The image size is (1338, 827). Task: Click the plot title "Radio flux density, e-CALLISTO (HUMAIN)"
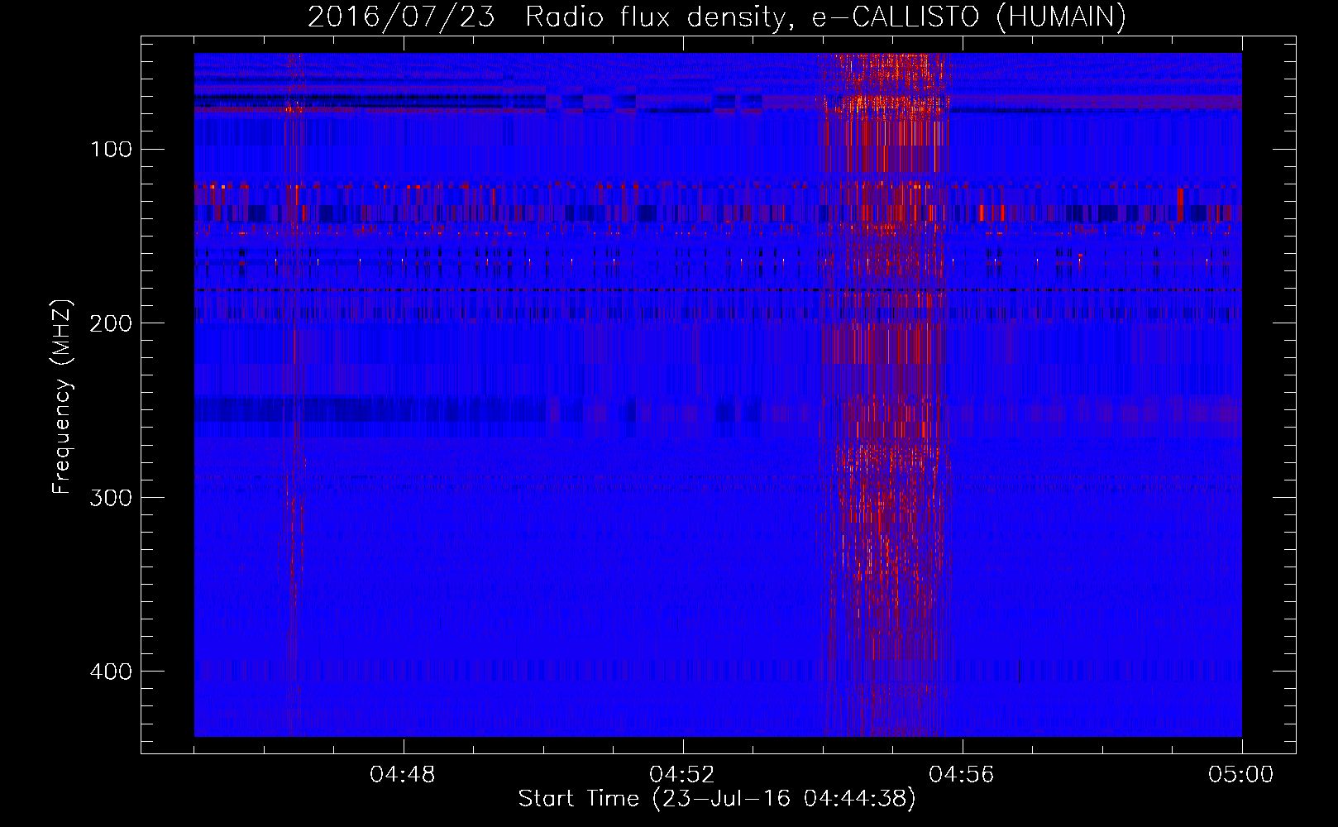click(825, 17)
